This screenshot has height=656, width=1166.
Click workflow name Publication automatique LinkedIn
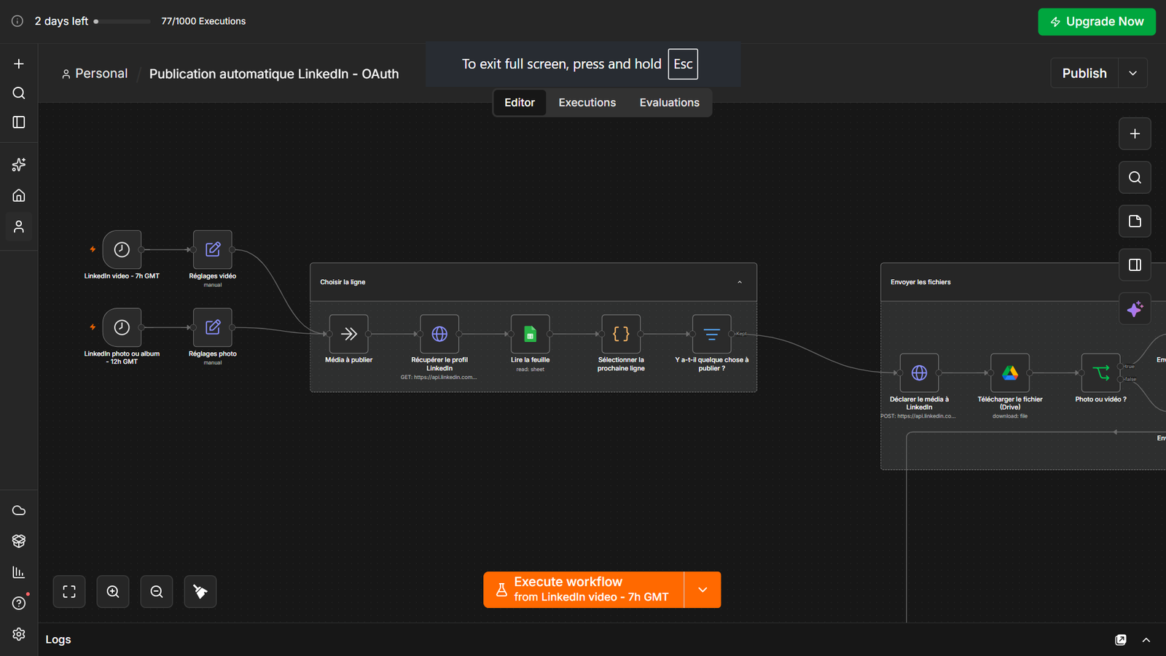pos(274,74)
